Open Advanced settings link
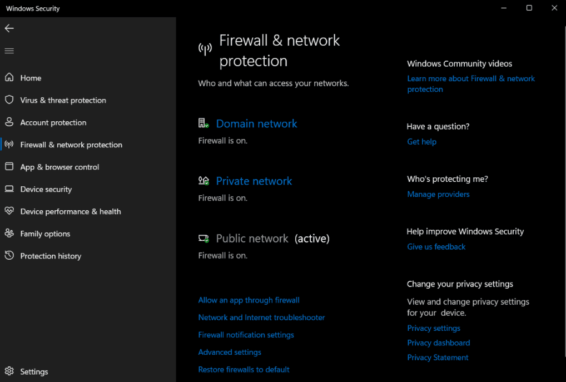Screen dimensions: 566x382 pos(230,352)
